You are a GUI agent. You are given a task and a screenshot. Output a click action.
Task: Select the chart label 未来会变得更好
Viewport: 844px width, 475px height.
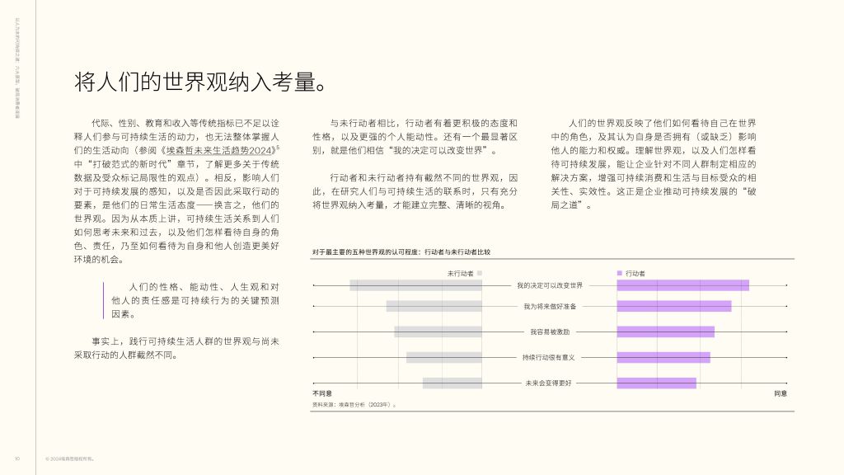(548, 383)
